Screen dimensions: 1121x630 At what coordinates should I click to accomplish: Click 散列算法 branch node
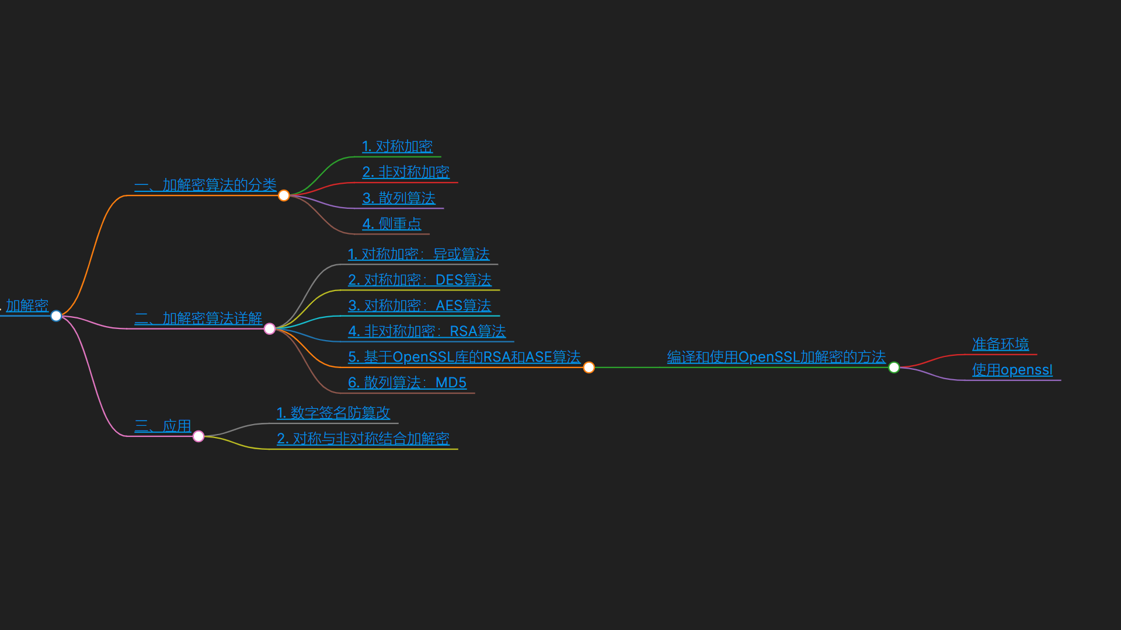tap(399, 197)
